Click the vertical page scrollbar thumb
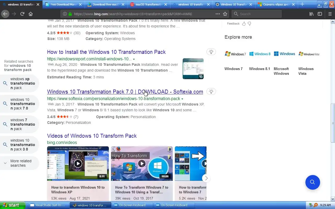This screenshot has height=209, width=335. 333,123
